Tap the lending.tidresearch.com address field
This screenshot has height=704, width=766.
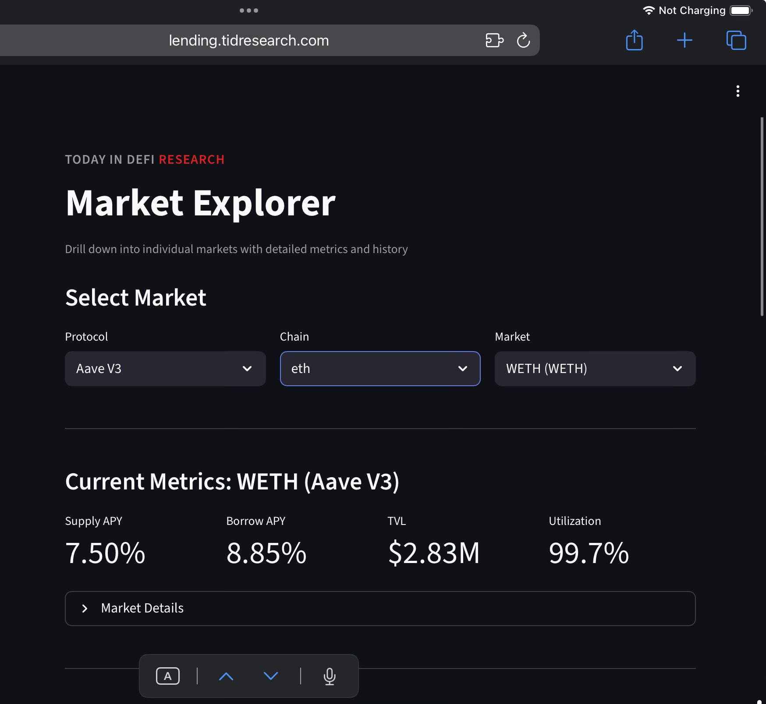tap(248, 40)
